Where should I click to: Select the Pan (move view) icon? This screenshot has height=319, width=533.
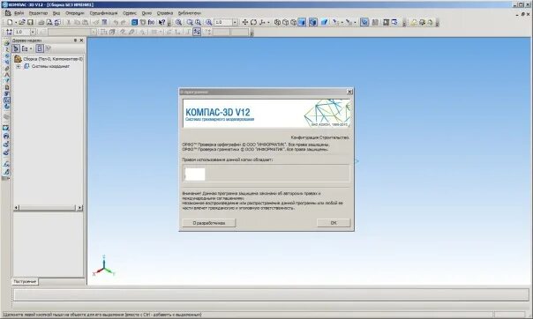(244, 22)
